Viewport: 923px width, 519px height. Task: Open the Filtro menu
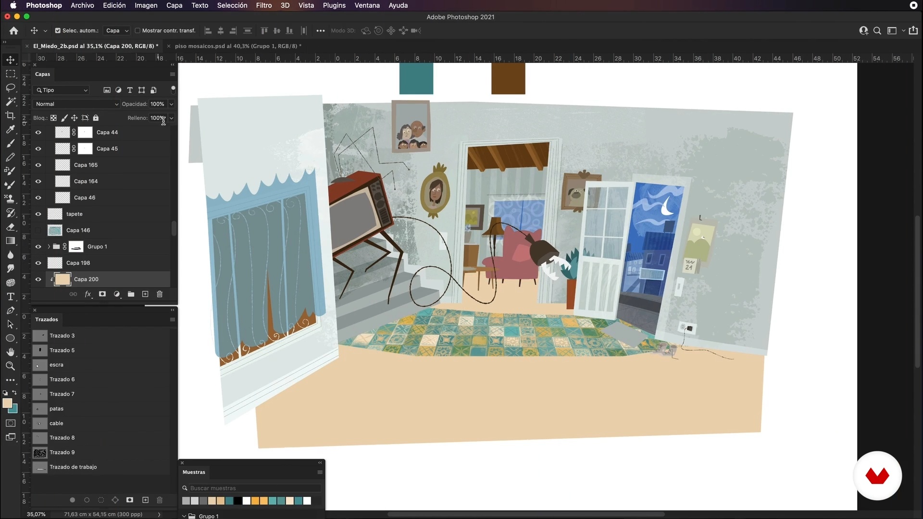(x=264, y=5)
